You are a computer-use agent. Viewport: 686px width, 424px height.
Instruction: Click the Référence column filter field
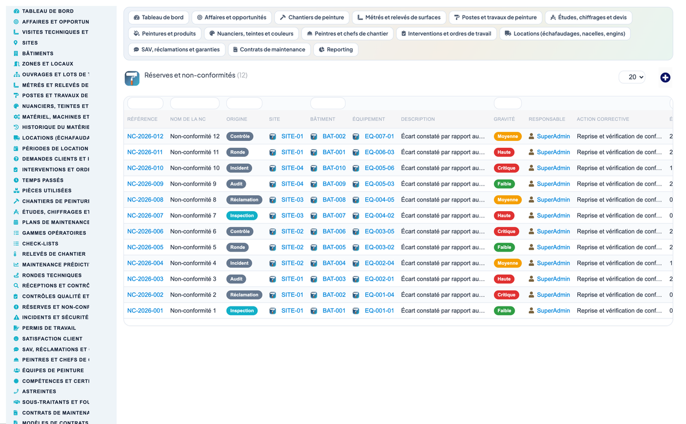[x=145, y=103]
